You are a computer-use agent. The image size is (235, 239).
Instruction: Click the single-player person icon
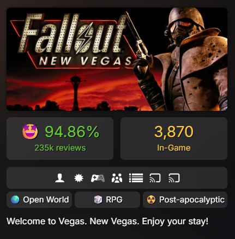(x=60, y=178)
